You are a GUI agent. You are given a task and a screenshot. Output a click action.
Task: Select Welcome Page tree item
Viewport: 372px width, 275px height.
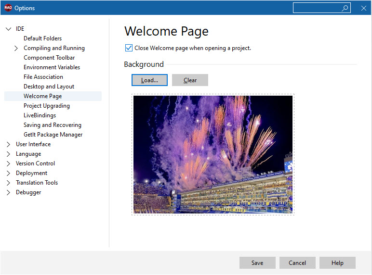click(x=53, y=96)
